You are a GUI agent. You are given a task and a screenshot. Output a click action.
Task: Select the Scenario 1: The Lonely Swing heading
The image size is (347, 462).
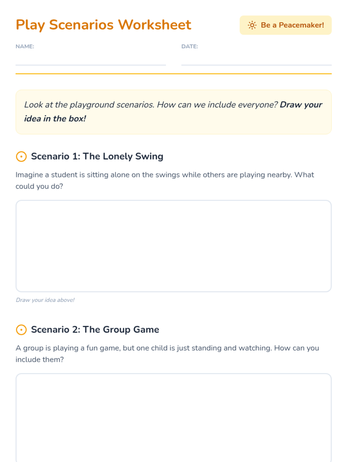[97, 156]
